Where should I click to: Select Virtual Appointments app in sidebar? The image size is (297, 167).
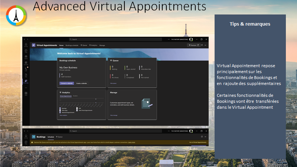pyautogui.click(x=26, y=81)
